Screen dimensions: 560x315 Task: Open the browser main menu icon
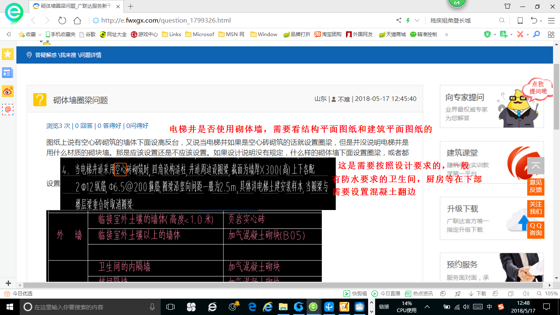[551, 21]
